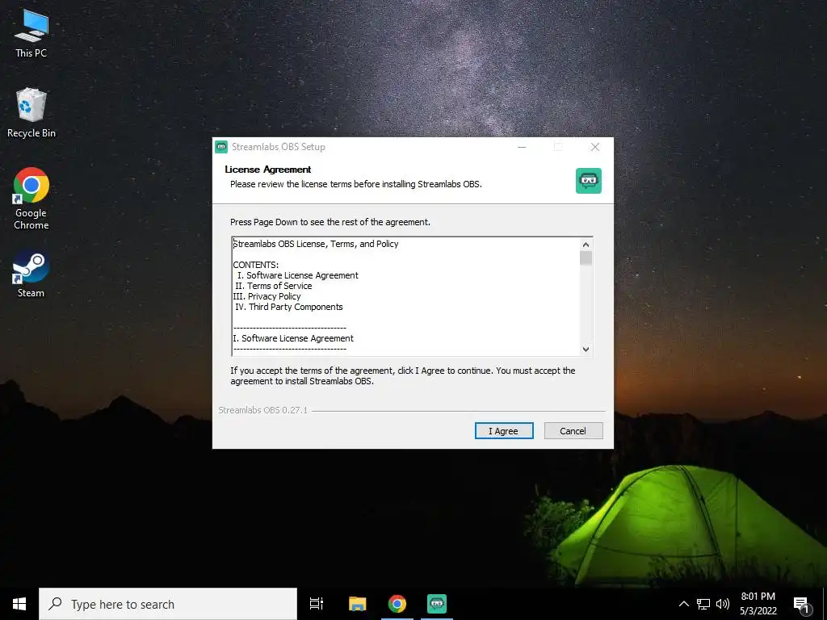
Task: Accept the license with I Agree
Action: pyautogui.click(x=504, y=431)
